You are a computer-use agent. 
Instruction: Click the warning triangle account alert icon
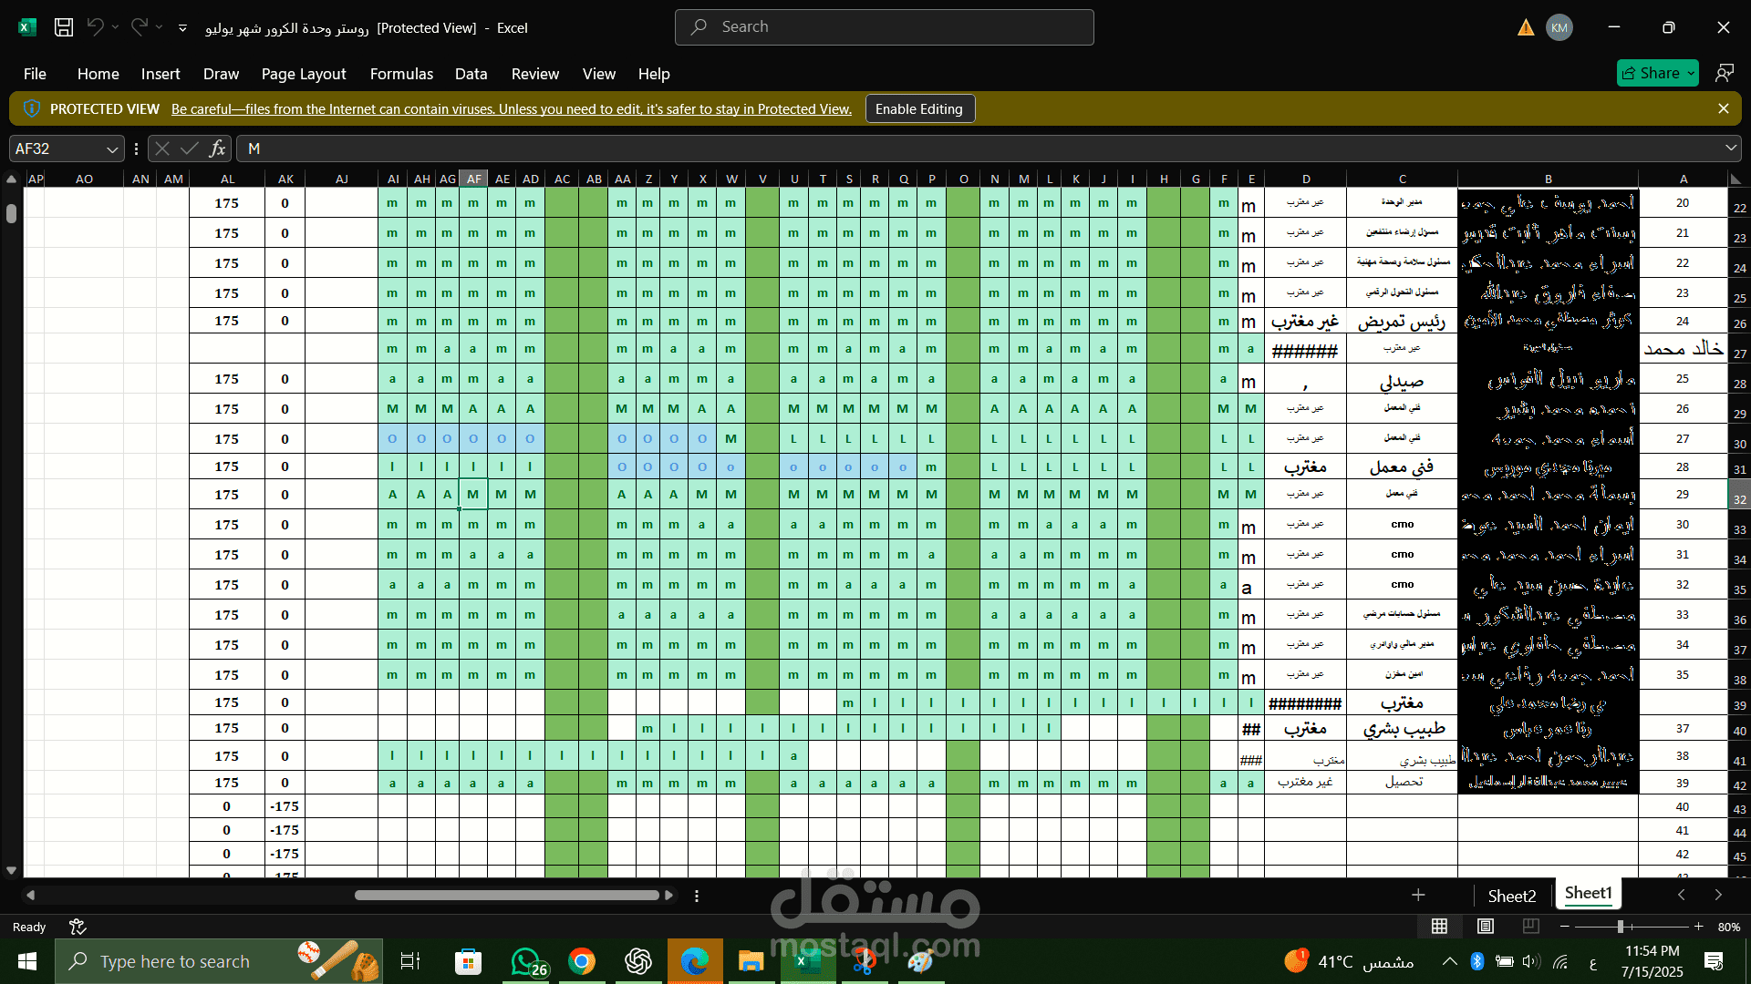point(1526,27)
